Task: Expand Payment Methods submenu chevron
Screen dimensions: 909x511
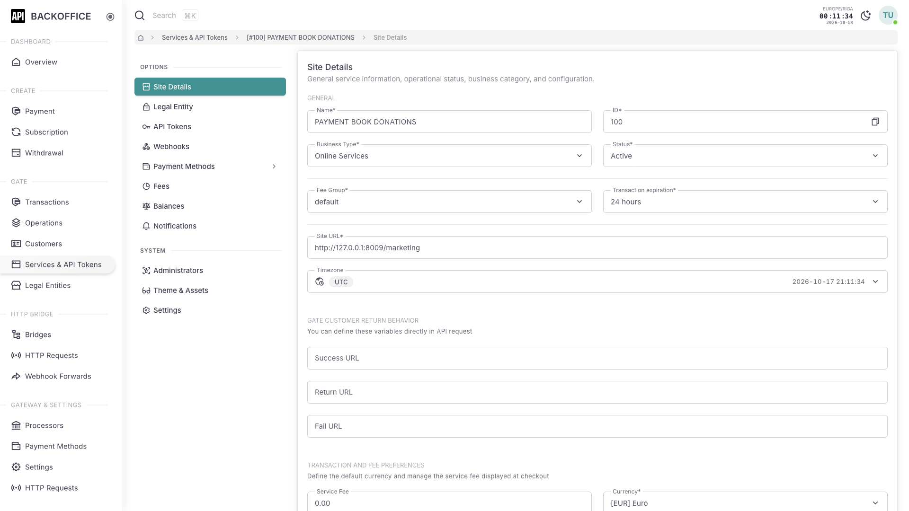Action: (x=274, y=167)
